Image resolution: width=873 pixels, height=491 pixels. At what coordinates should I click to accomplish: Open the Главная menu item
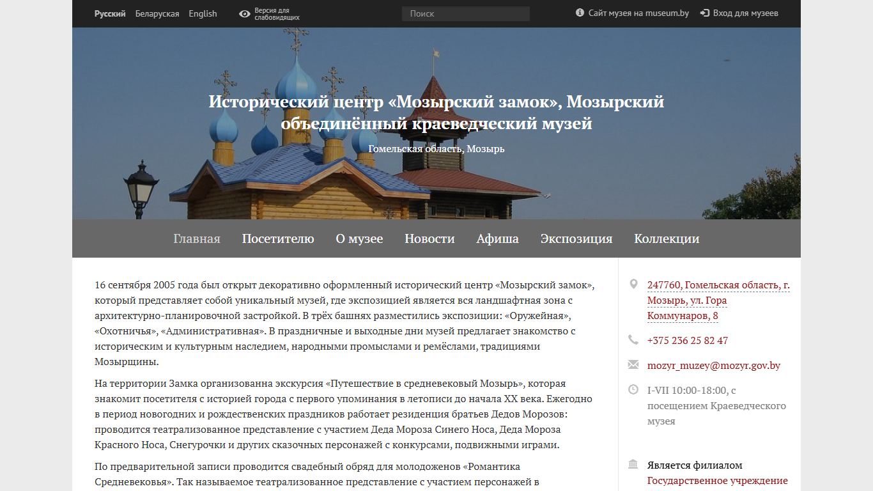click(197, 238)
